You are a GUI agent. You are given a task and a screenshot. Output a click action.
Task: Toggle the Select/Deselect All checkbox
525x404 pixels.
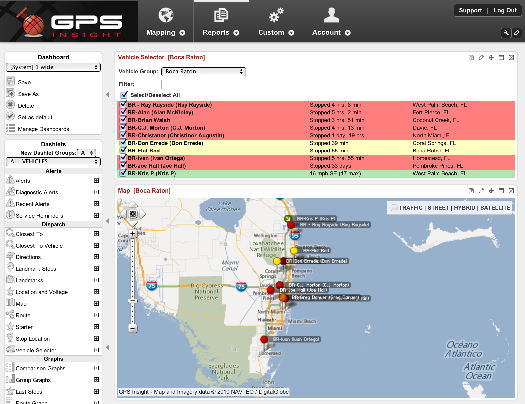[x=124, y=95]
